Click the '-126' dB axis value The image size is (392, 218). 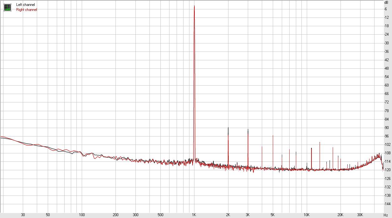coord(387,178)
